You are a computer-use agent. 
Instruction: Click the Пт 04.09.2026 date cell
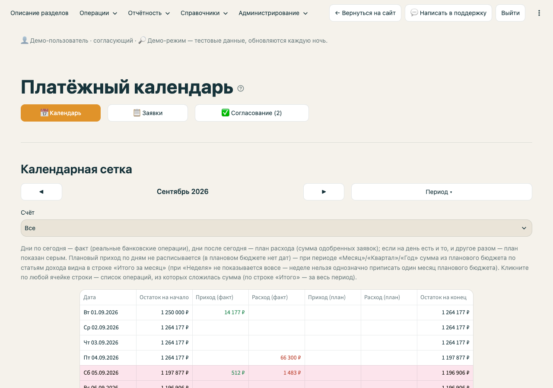click(x=108, y=358)
